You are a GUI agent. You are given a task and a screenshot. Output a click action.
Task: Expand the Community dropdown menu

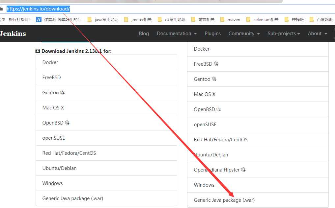(x=244, y=34)
